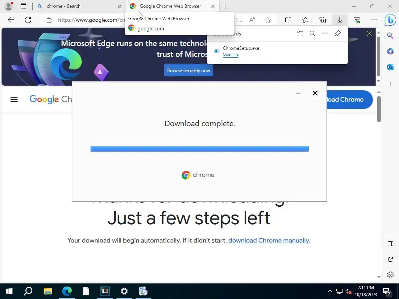399x299 pixels.
Task: Open Google Chrome page hamburger menu
Action: click(14, 100)
